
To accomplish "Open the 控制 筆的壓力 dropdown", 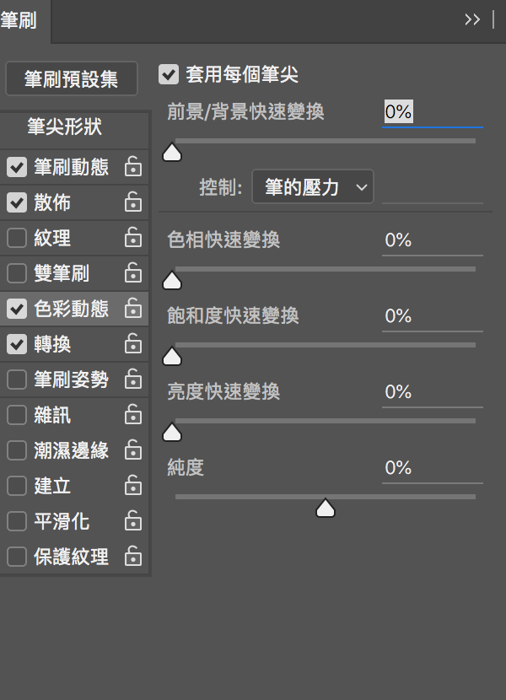I will coord(313,186).
